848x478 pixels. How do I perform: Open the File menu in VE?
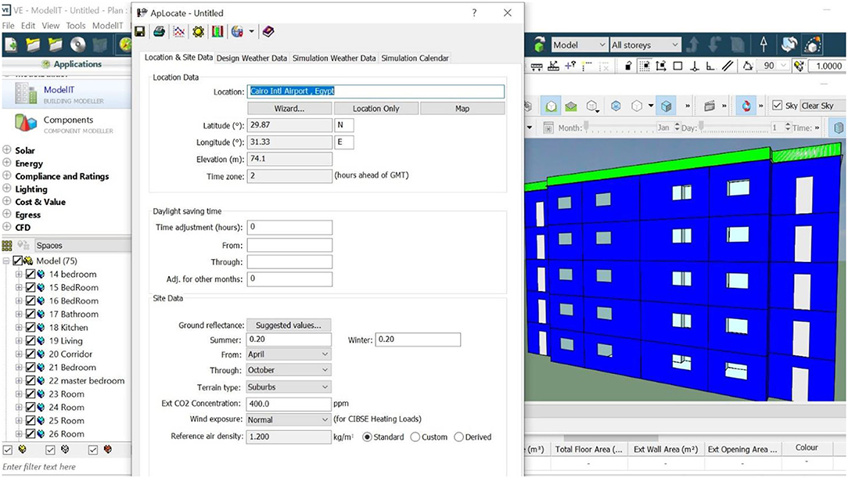[x=8, y=25]
